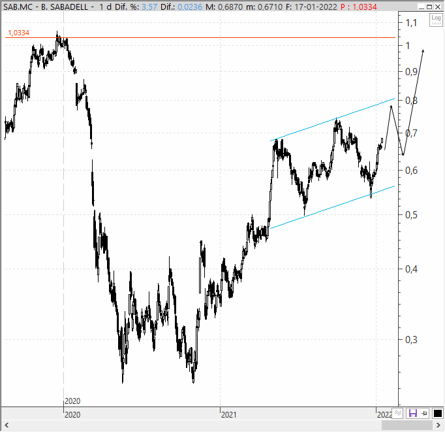Screen dimensions: 445x432
Task: Click the 1,1 price axis label
Action: (x=411, y=23)
